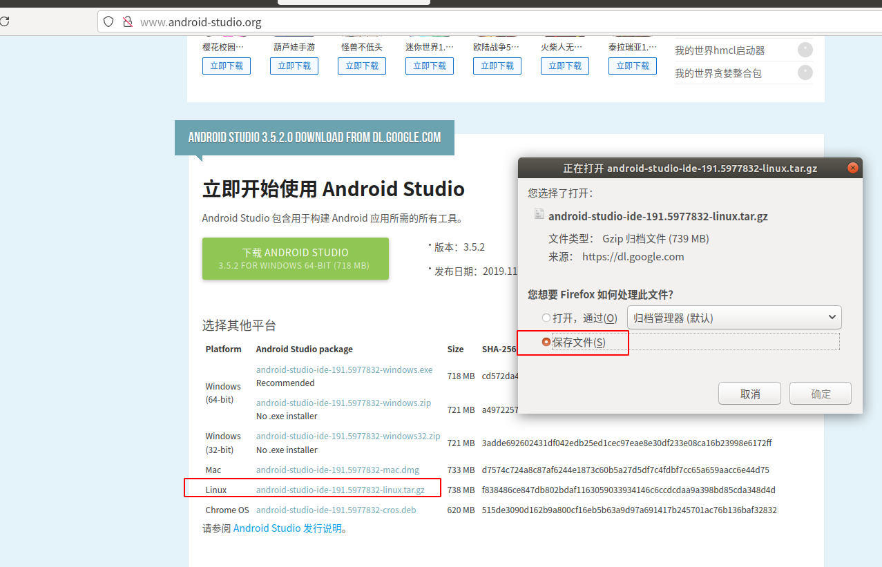This screenshot has height=567, width=882.
Task: Click the green 下载 ANDROID STUDIO button
Action: coord(296,258)
